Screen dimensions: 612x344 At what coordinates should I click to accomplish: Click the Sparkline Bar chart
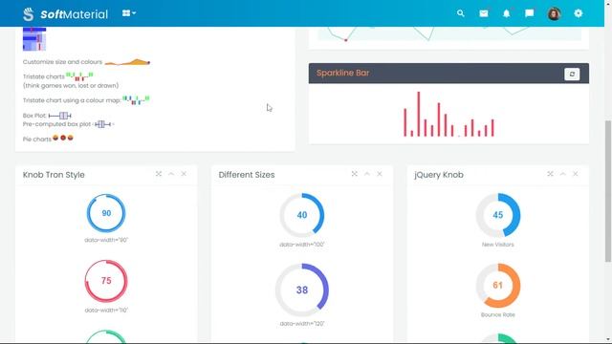(448, 114)
